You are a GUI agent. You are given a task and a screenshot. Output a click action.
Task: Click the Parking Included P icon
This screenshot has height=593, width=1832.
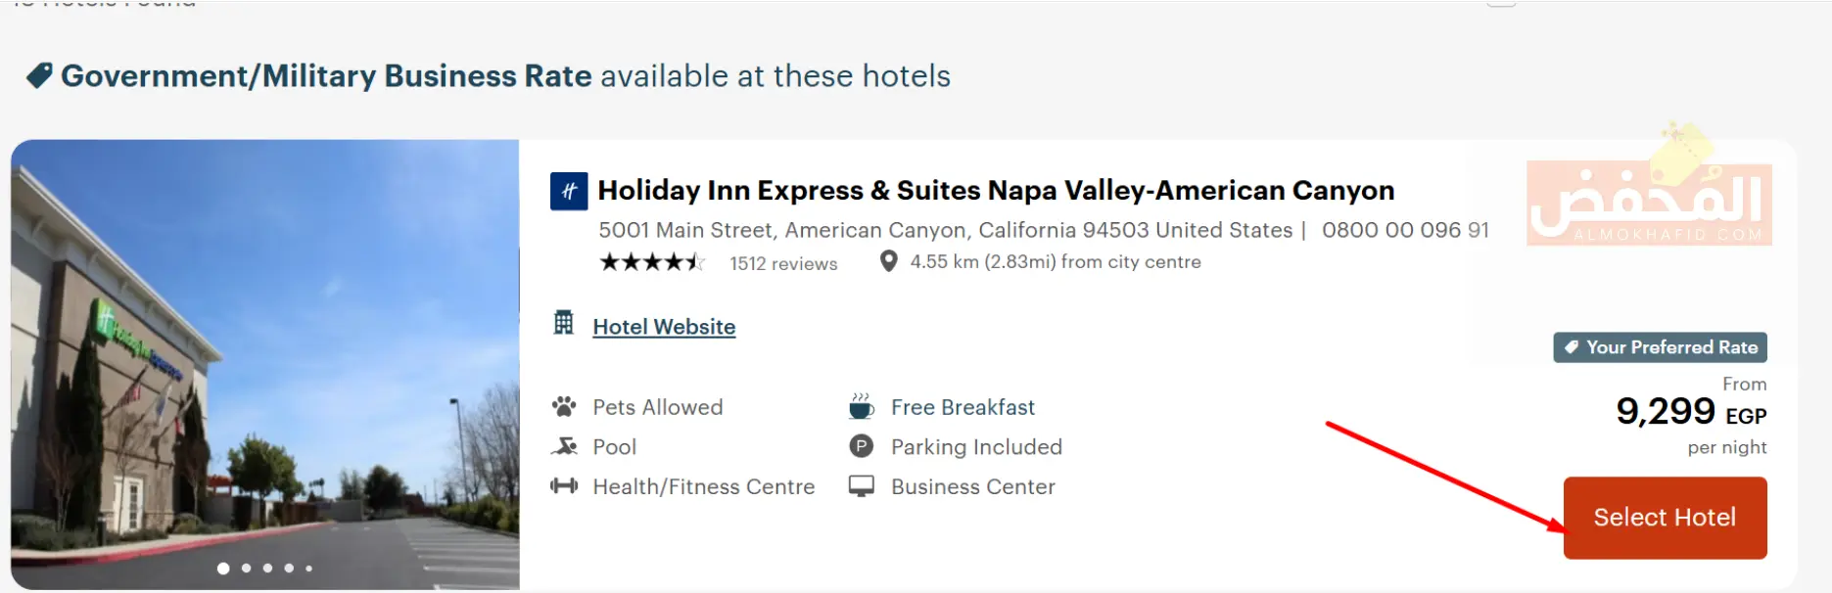pyautogui.click(x=861, y=447)
